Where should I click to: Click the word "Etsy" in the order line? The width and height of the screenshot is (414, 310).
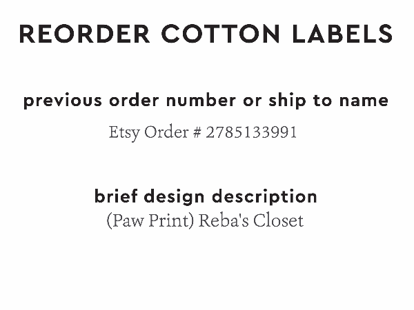(124, 132)
